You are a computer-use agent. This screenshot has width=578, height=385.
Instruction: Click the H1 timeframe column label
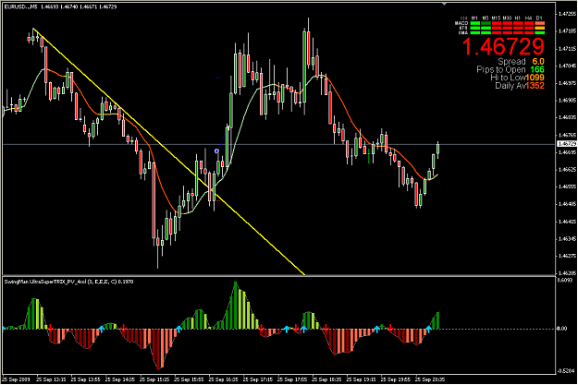click(x=518, y=18)
